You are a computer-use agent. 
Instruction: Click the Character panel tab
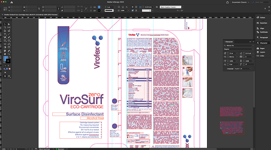(x=229, y=42)
